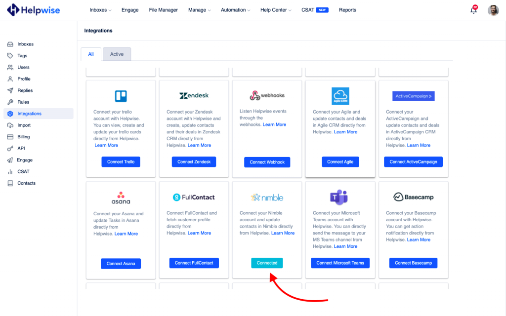Click the Agile CRM logo
This screenshot has width=506, height=316.
[x=340, y=96]
